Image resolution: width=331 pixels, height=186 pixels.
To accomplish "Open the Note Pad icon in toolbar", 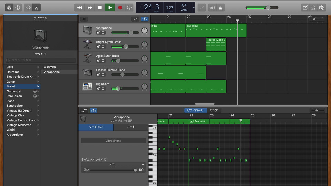I will (305, 7).
